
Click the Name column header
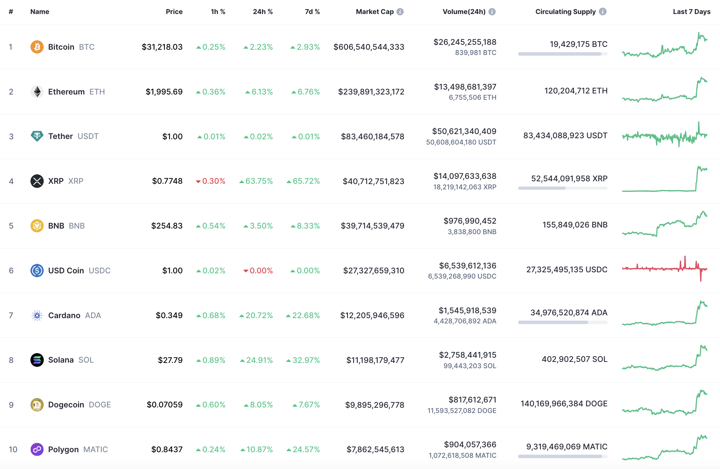(x=40, y=11)
